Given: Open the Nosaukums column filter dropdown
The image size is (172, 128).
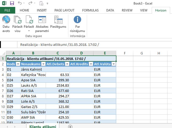Looking at the screenshot, I should coord(43,64).
